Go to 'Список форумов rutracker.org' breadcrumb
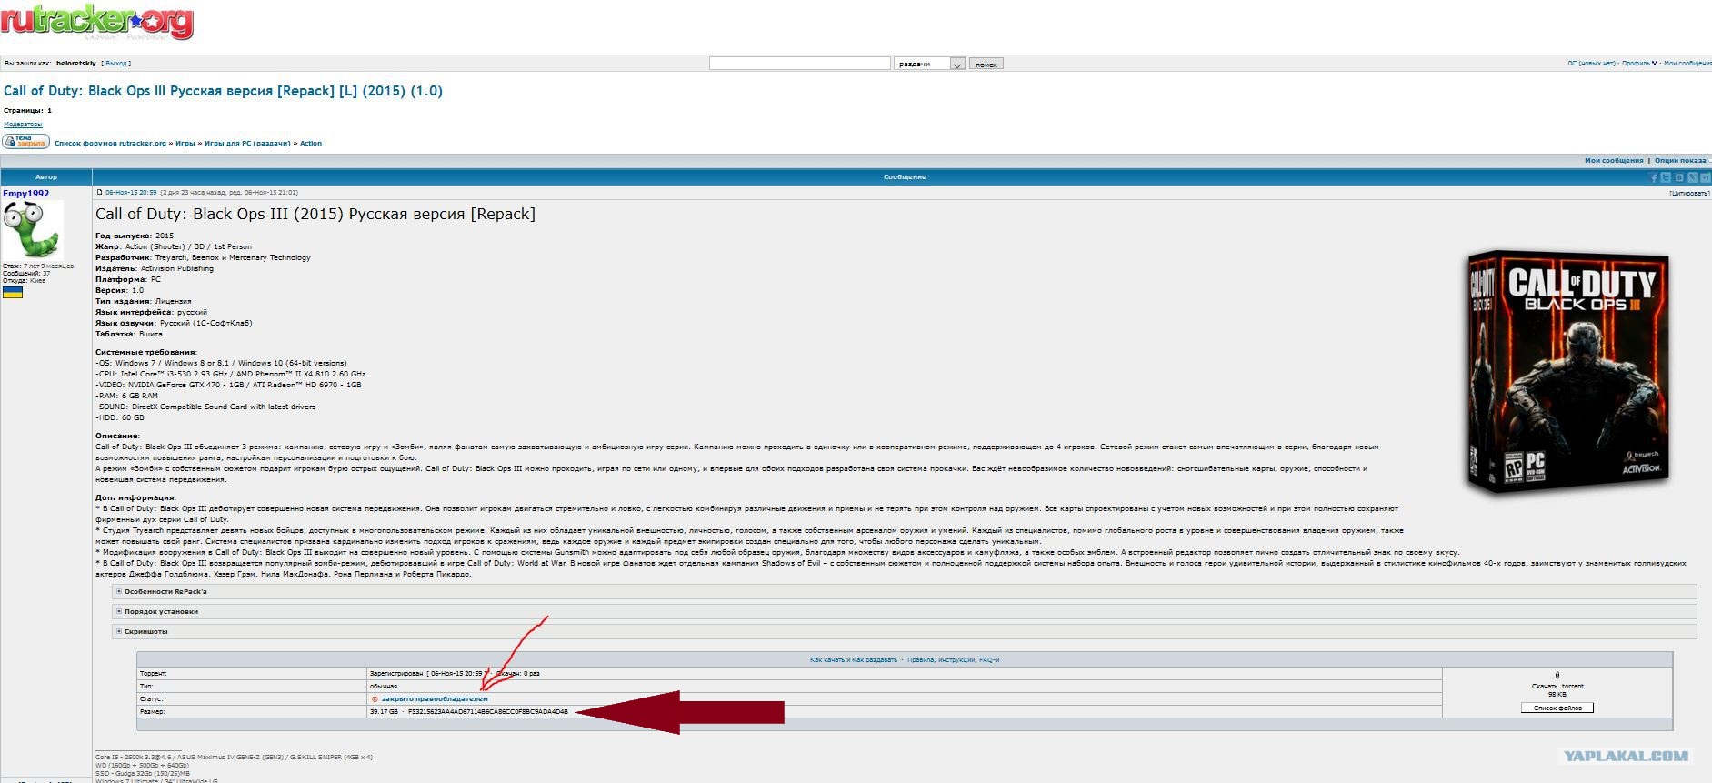Image resolution: width=1712 pixels, height=783 pixels. pos(110,143)
